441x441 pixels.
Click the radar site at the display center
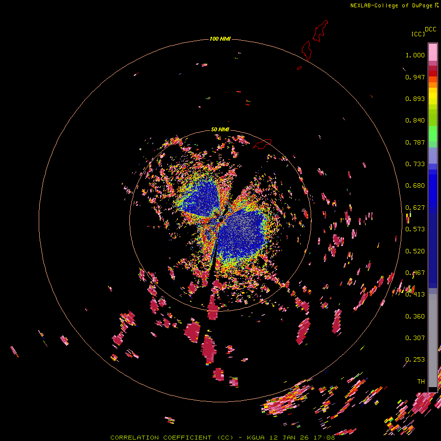[220, 219]
